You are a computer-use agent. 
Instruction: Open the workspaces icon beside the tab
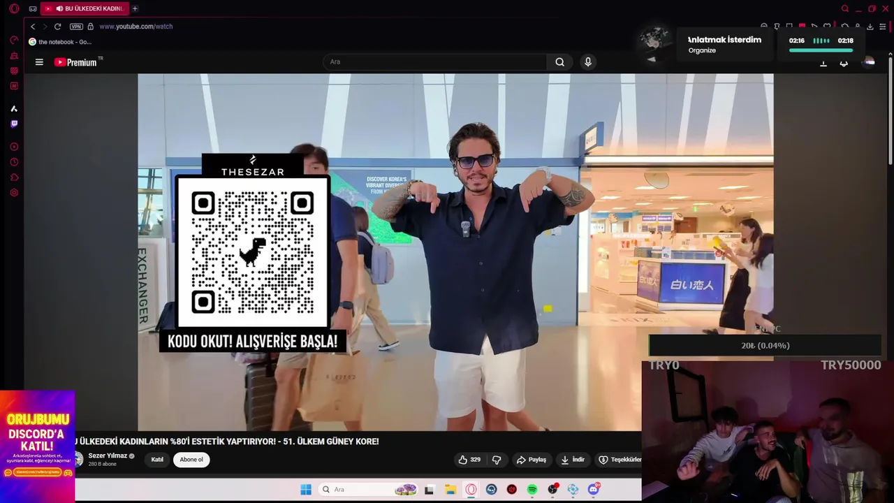coord(33,8)
